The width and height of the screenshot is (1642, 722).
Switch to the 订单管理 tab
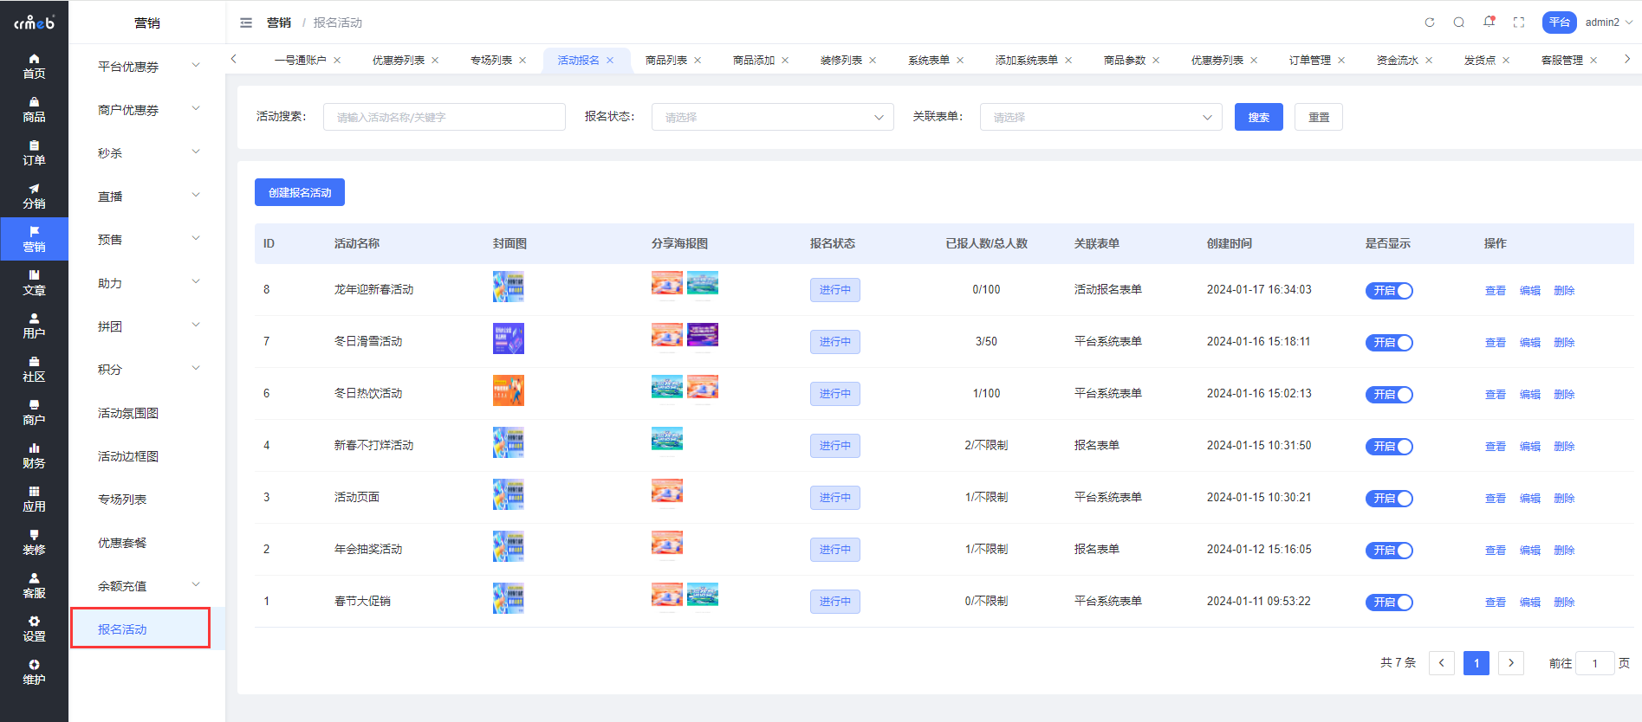[1310, 60]
